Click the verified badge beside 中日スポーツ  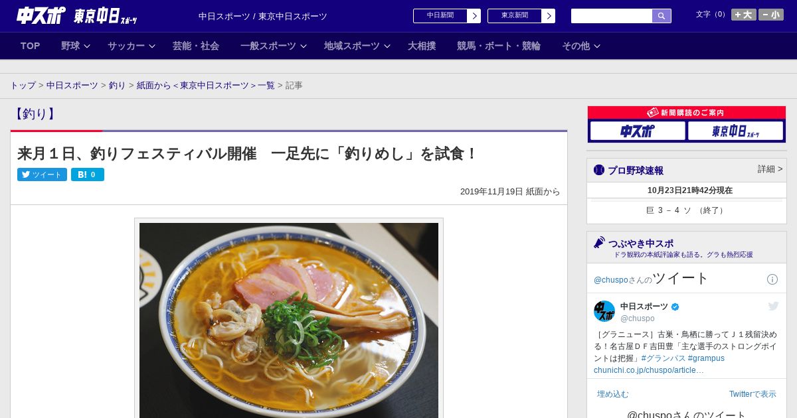675,307
